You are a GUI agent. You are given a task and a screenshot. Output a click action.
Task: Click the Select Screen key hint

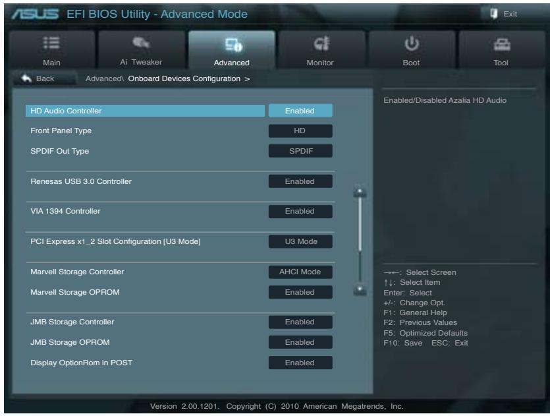tap(420, 272)
